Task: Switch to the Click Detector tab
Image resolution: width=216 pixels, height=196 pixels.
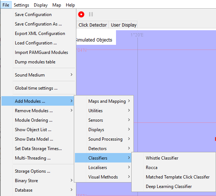Action: point(93,25)
